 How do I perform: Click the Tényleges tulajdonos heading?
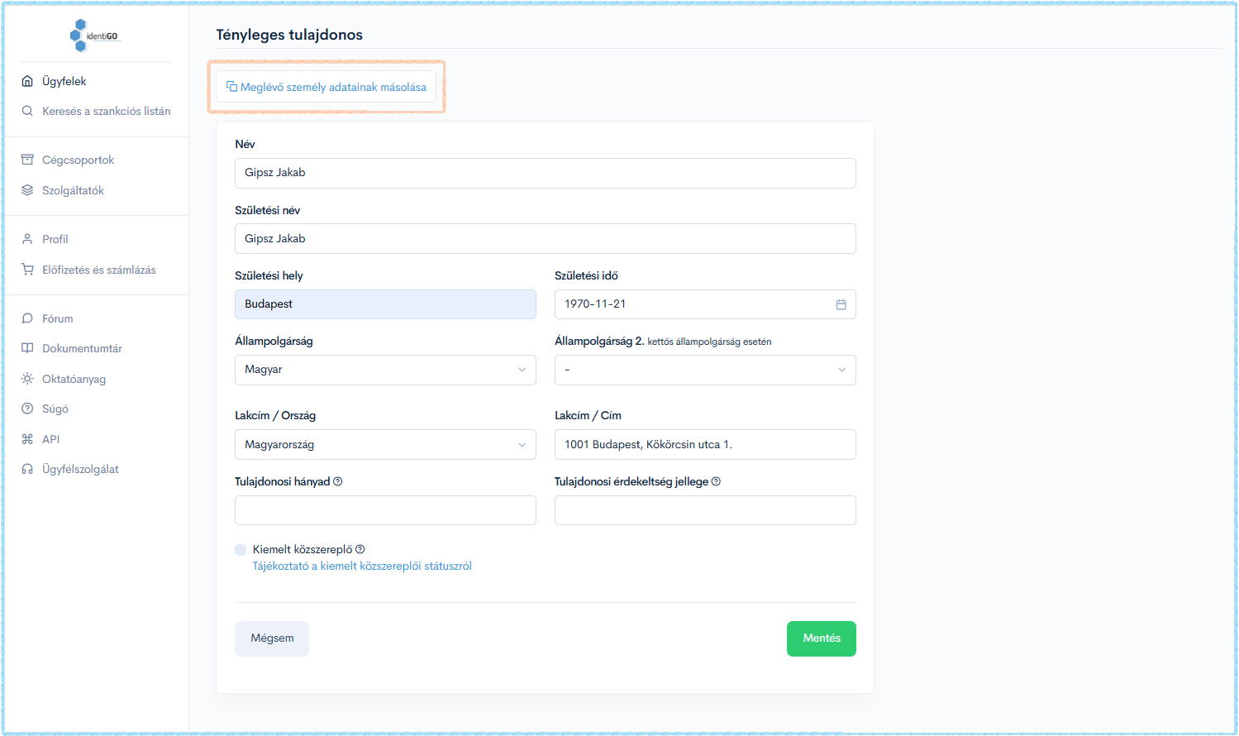[289, 35]
